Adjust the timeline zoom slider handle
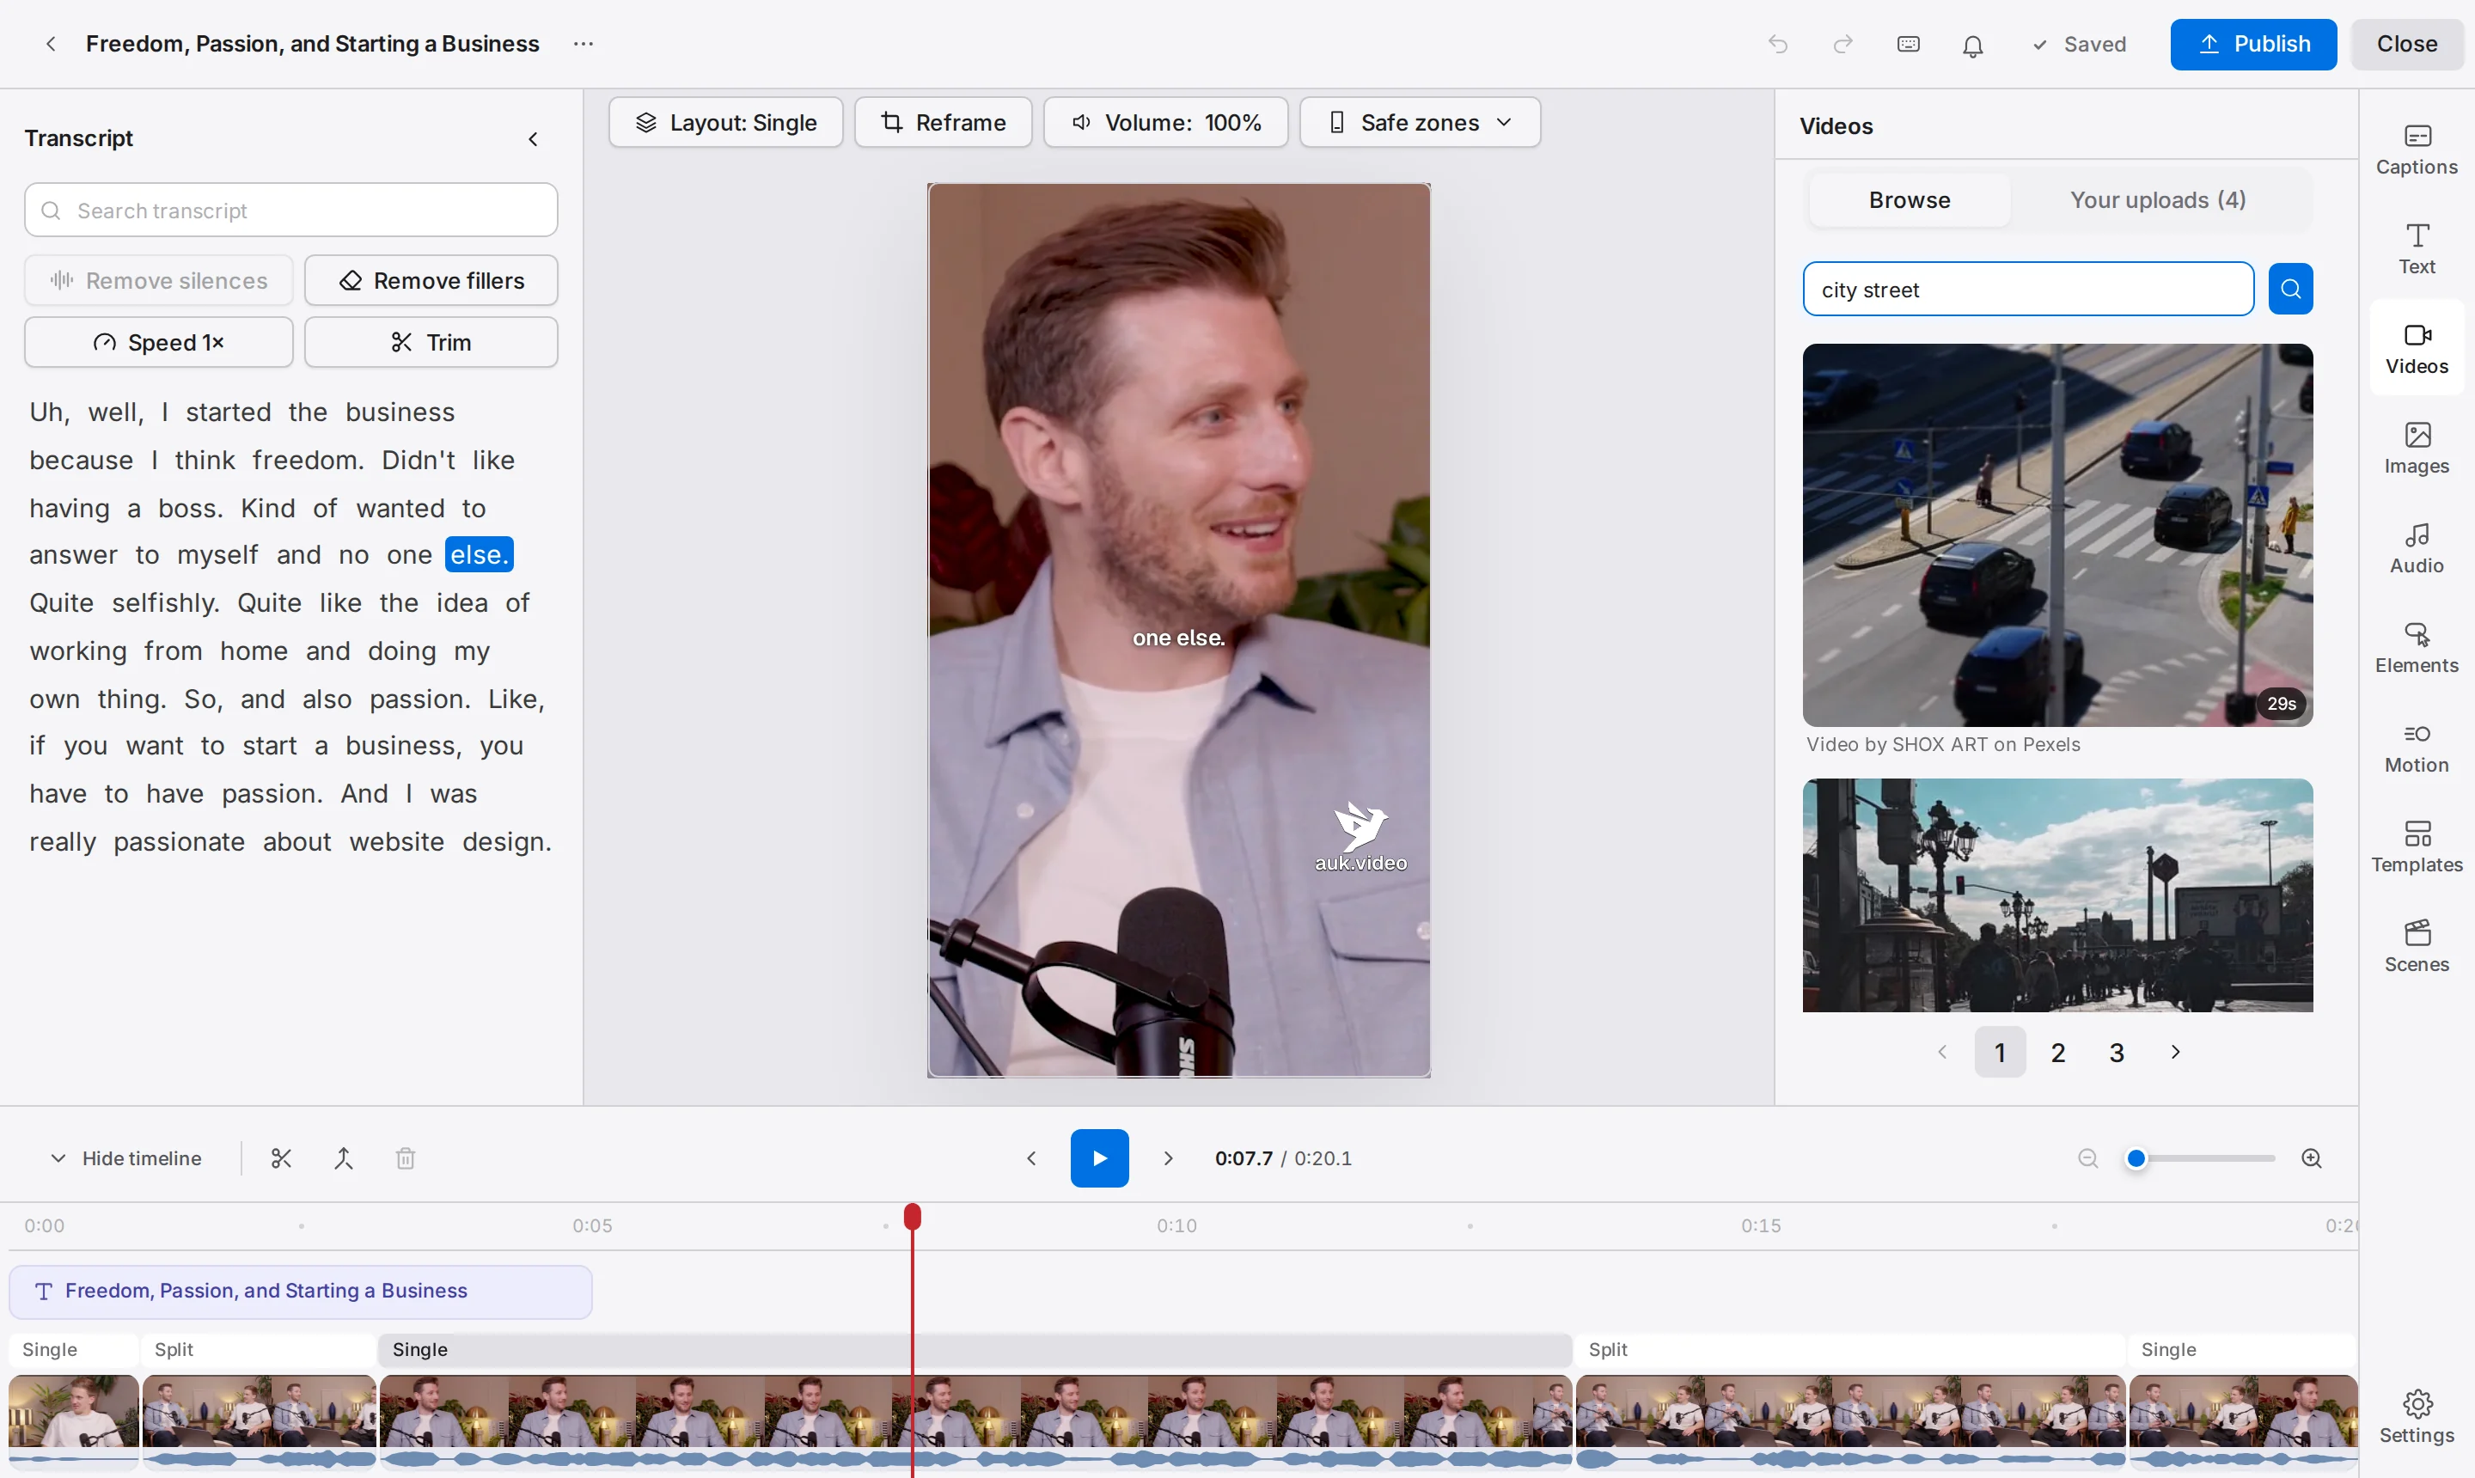The height and width of the screenshot is (1478, 2475). [2136, 1158]
